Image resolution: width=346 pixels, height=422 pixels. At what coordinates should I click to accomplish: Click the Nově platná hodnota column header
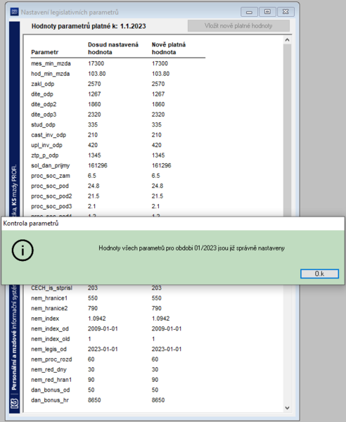169,49
